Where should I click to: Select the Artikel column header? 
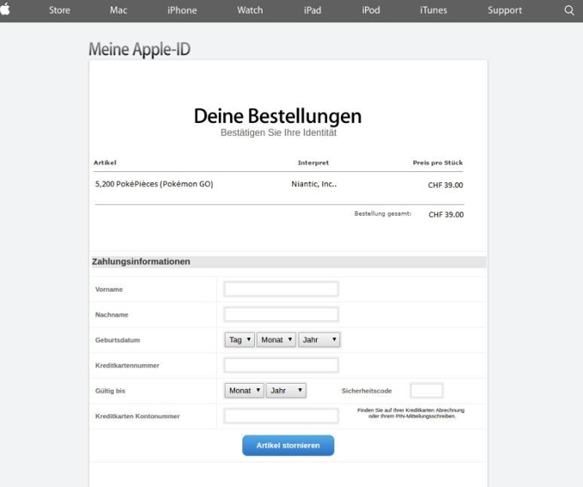[x=105, y=163]
